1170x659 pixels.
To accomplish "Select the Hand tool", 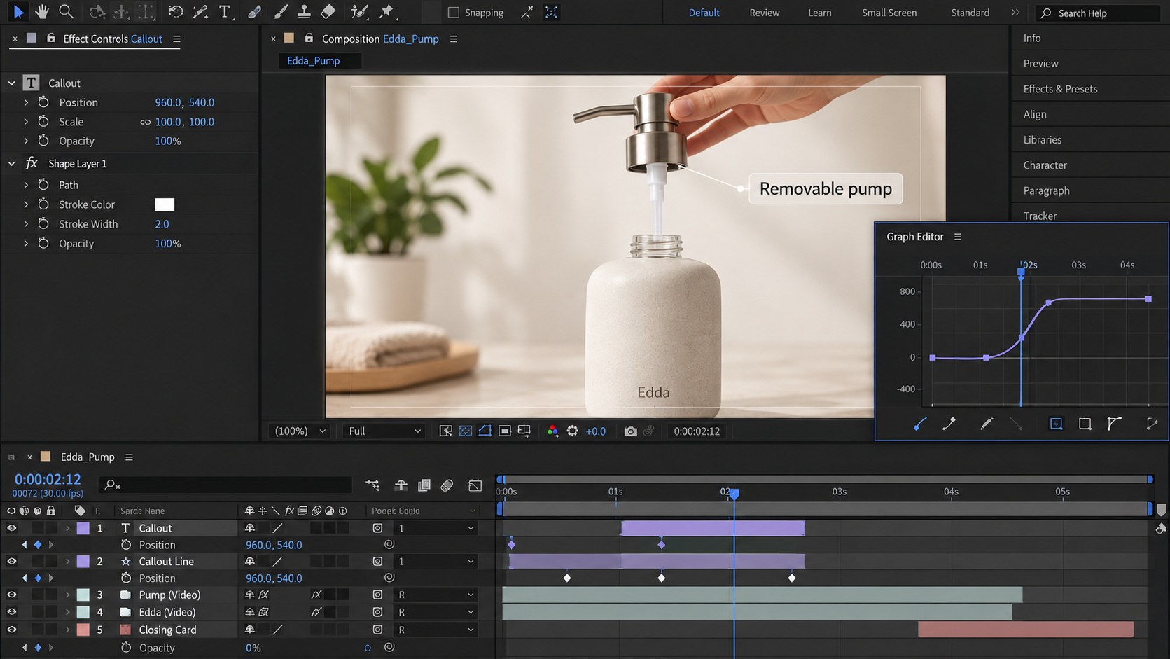I will coord(42,12).
